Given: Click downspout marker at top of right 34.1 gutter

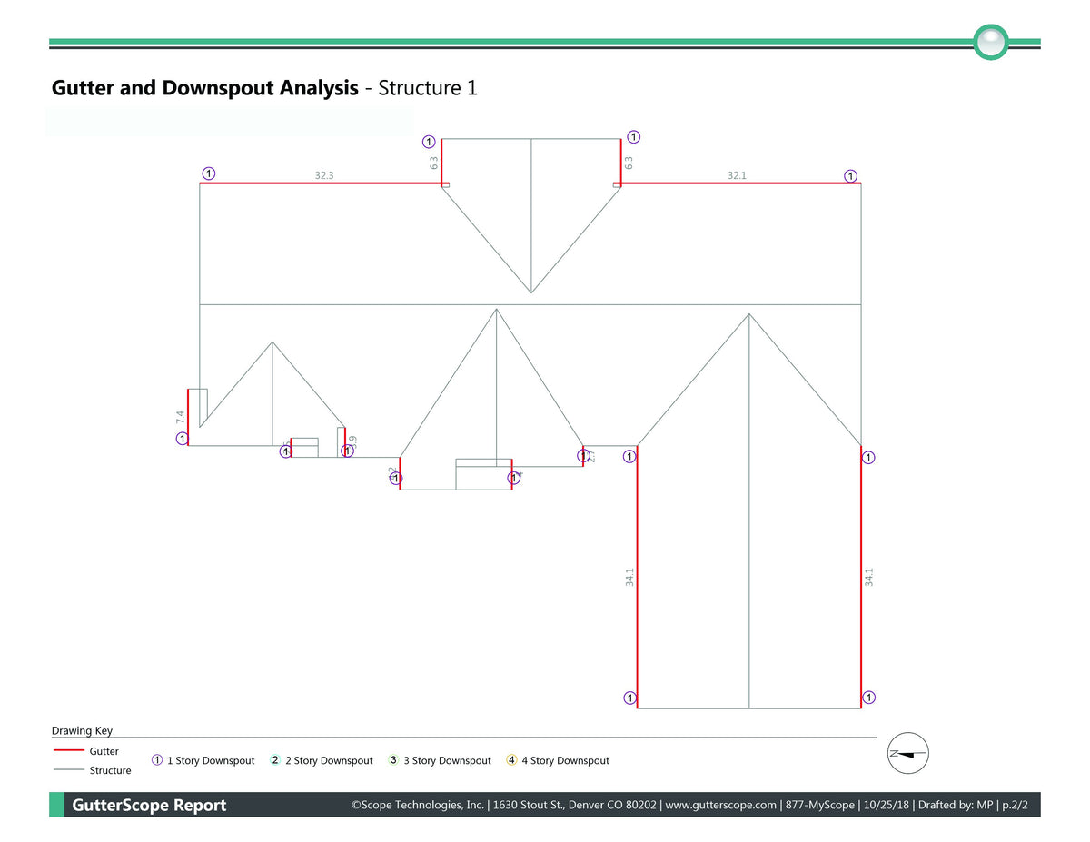Looking at the screenshot, I should coord(868,458).
